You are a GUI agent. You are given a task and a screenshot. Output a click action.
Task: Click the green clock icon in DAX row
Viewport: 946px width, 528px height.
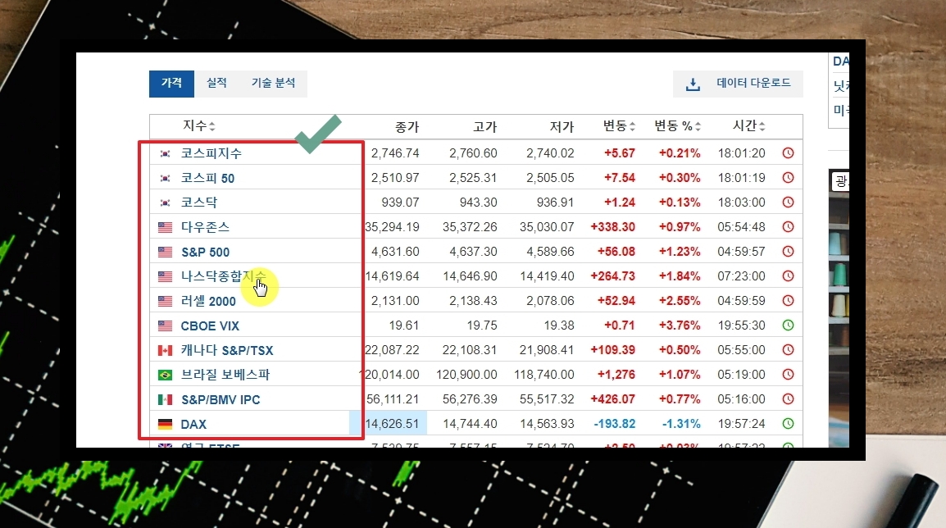pos(788,424)
